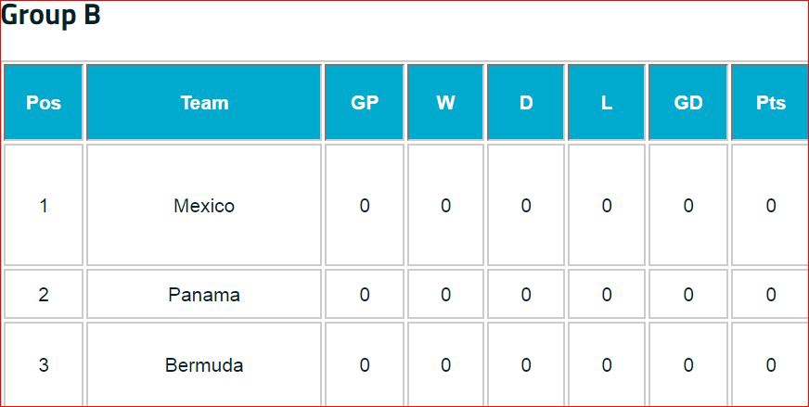Viewport: 809px width, 407px height.
Task: Click the D column header
Action: tap(526, 103)
